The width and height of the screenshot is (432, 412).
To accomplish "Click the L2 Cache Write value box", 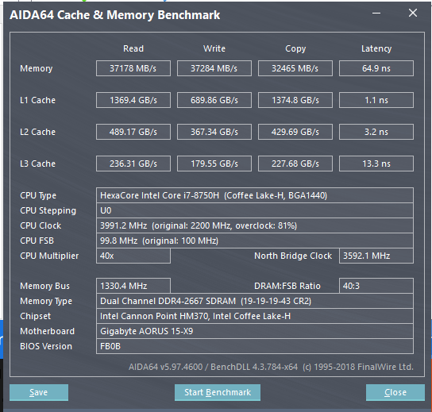I will pyautogui.click(x=214, y=132).
